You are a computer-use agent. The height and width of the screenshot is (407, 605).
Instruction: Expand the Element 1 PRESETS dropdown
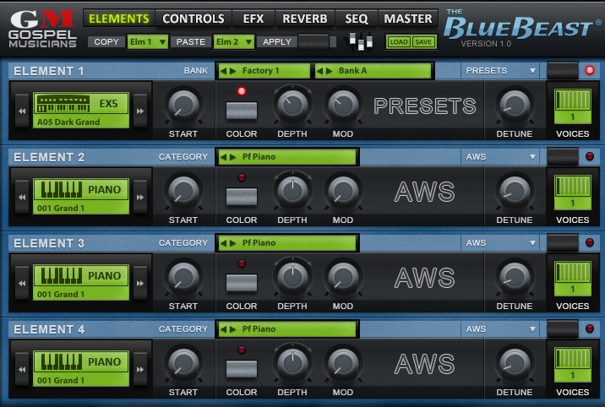tap(500, 71)
